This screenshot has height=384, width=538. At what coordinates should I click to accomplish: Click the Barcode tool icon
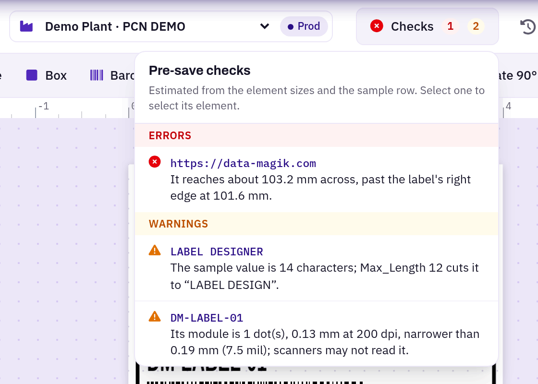tap(97, 75)
